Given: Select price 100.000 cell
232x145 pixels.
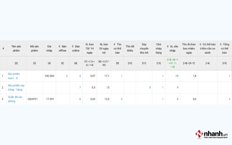Looking at the screenshot, I should (x=49, y=76).
